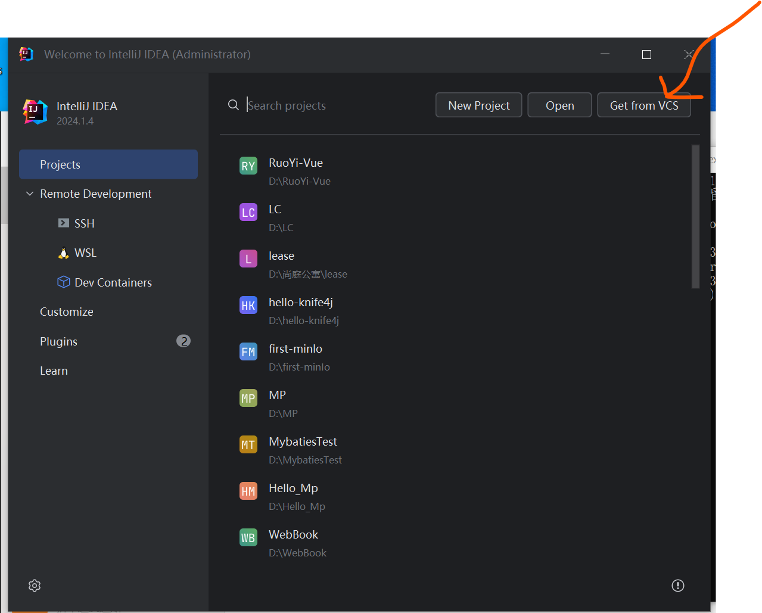Click the Open button
The image size is (762, 613).
(x=559, y=105)
